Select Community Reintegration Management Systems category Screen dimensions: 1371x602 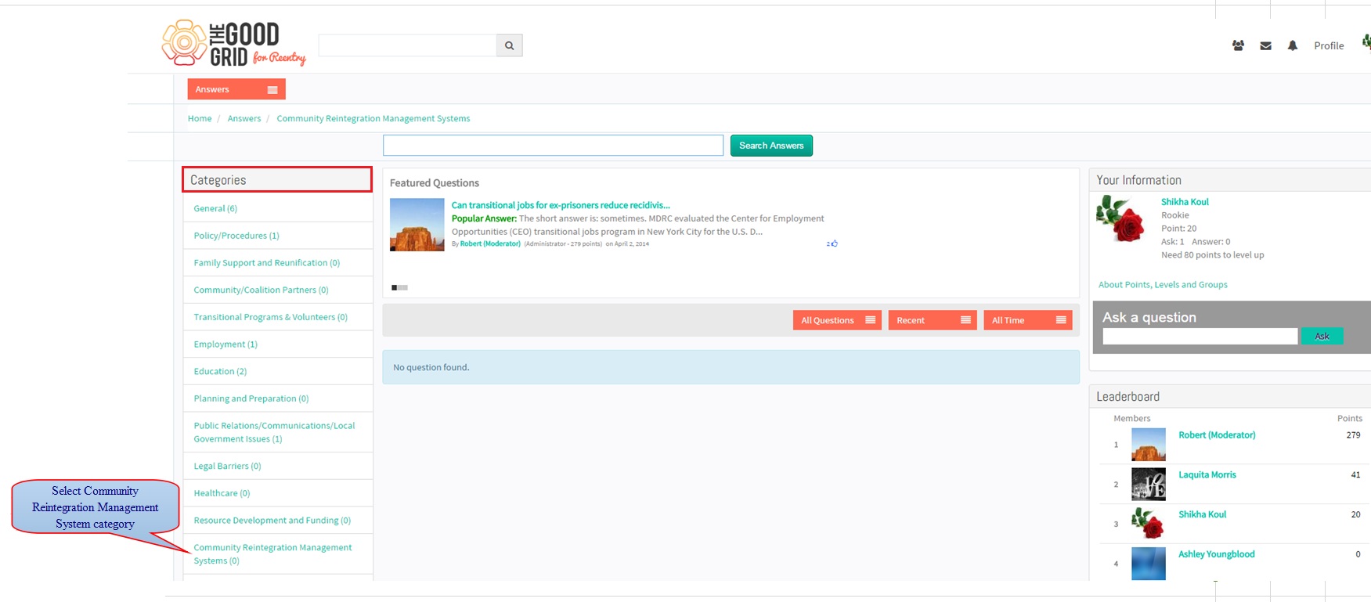click(x=272, y=553)
